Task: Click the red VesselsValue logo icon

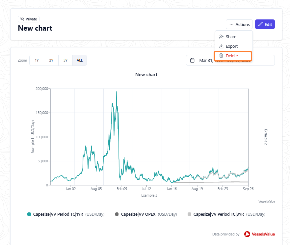Action: click(247, 234)
